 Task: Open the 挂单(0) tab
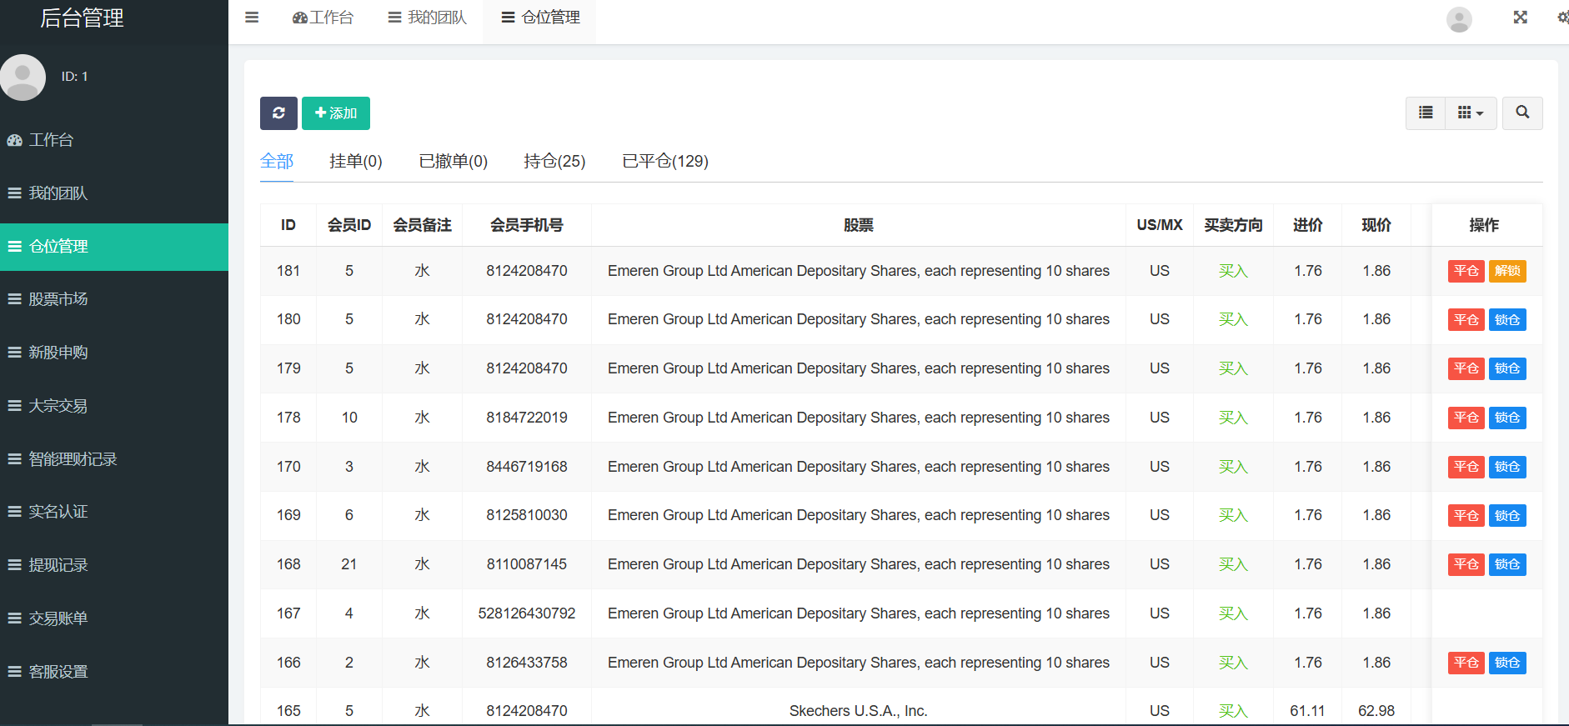[355, 161]
